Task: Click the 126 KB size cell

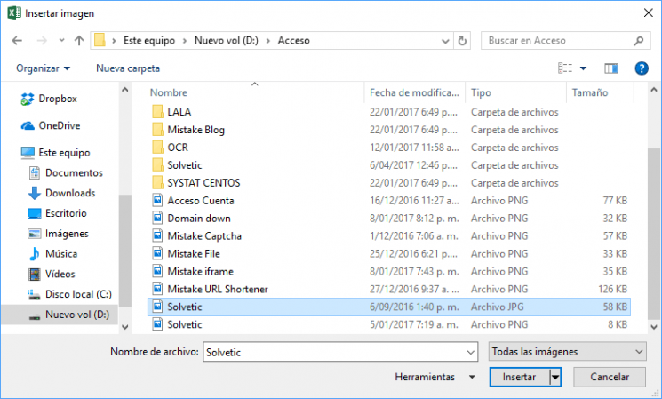Action: point(612,289)
